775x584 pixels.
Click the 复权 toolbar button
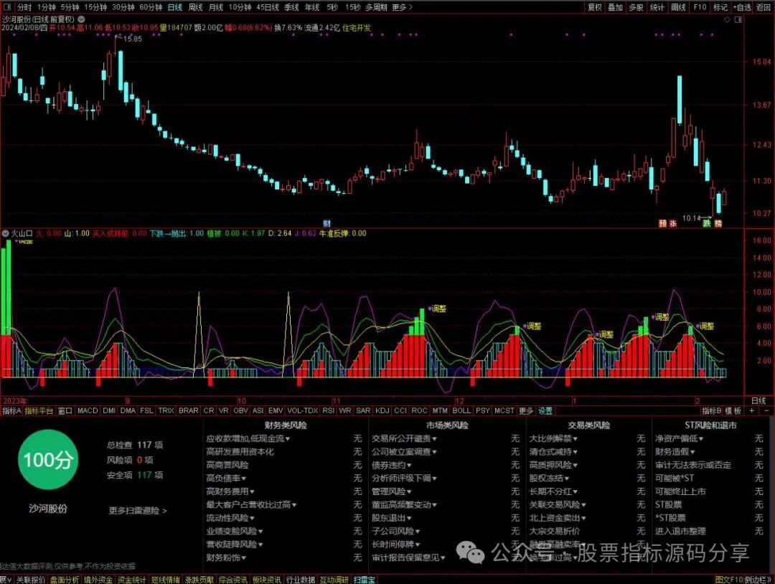[x=595, y=7]
